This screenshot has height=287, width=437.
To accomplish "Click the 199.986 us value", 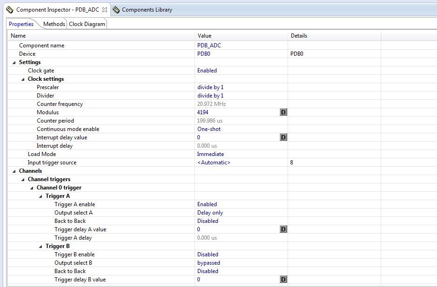I will [209, 121].
